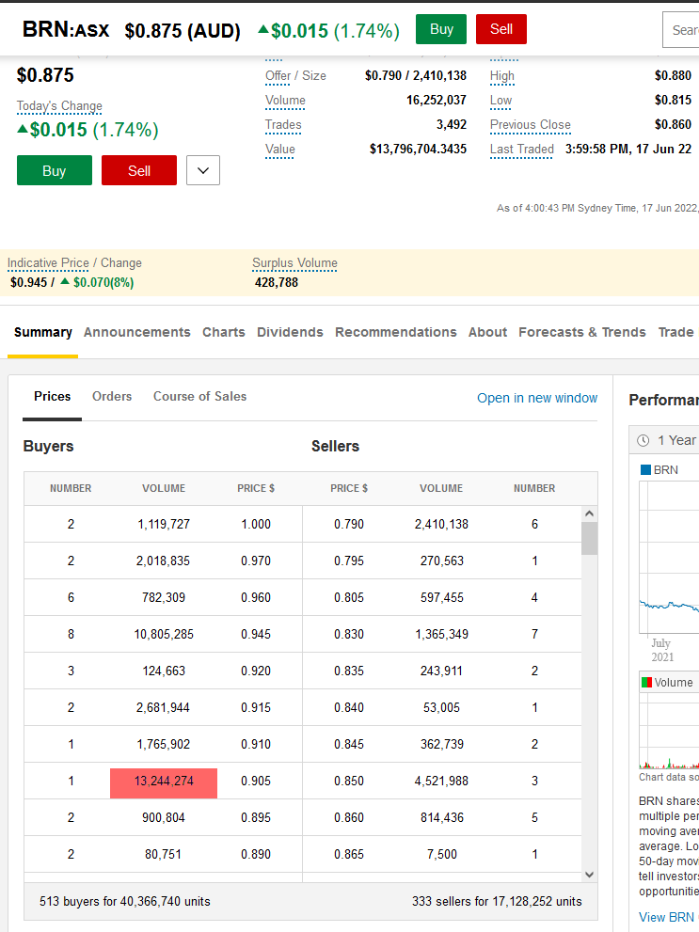Screen dimensions: 699x932
Task: Click the Buy button below Today's Change
Action: [x=54, y=170]
